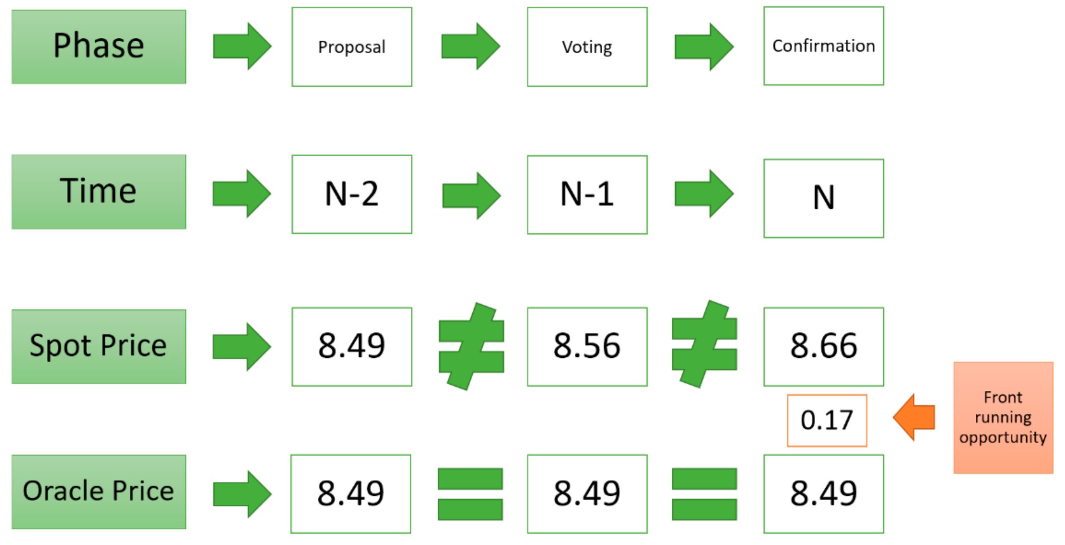Click the arrow between Proposal and Voting

tap(471, 46)
